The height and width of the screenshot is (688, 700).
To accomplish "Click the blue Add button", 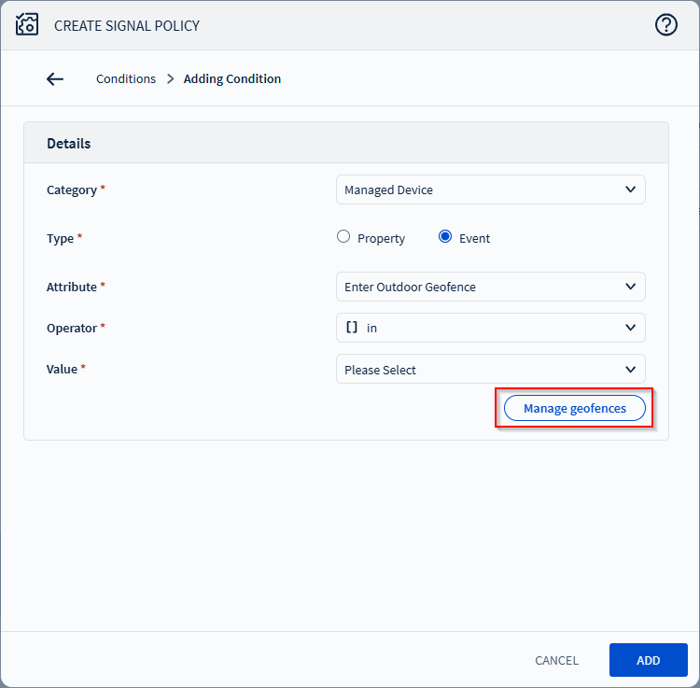I will 648,660.
